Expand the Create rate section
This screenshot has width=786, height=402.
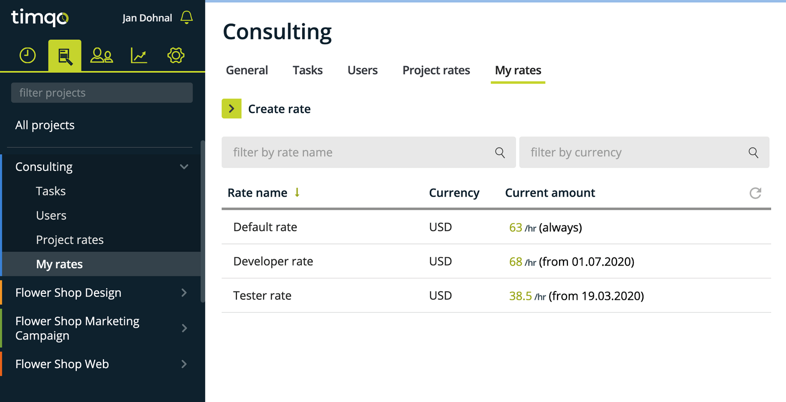[231, 109]
